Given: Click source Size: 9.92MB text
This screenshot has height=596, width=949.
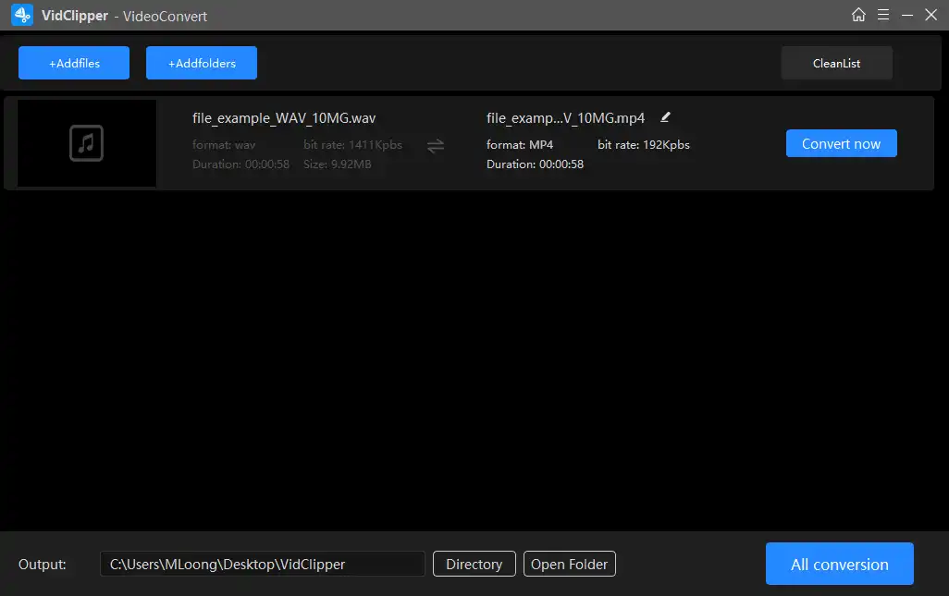Looking at the screenshot, I should click(337, 164).
